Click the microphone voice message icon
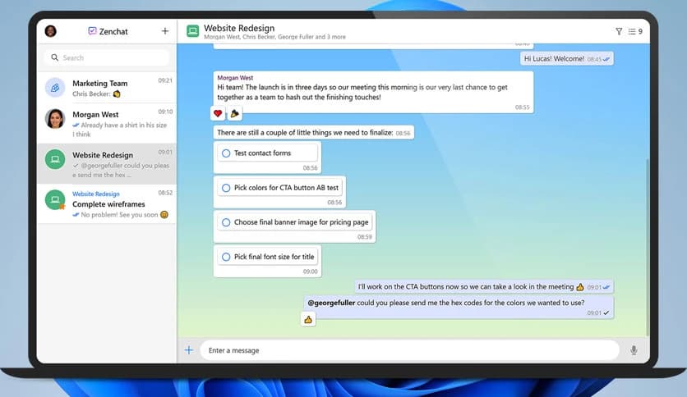Screen dimensions: 687x397 634,350
